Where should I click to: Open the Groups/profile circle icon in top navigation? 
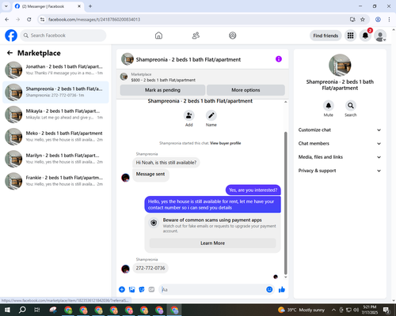[233, 36]
